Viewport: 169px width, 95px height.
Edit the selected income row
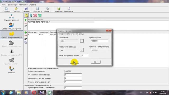point(26,39)
